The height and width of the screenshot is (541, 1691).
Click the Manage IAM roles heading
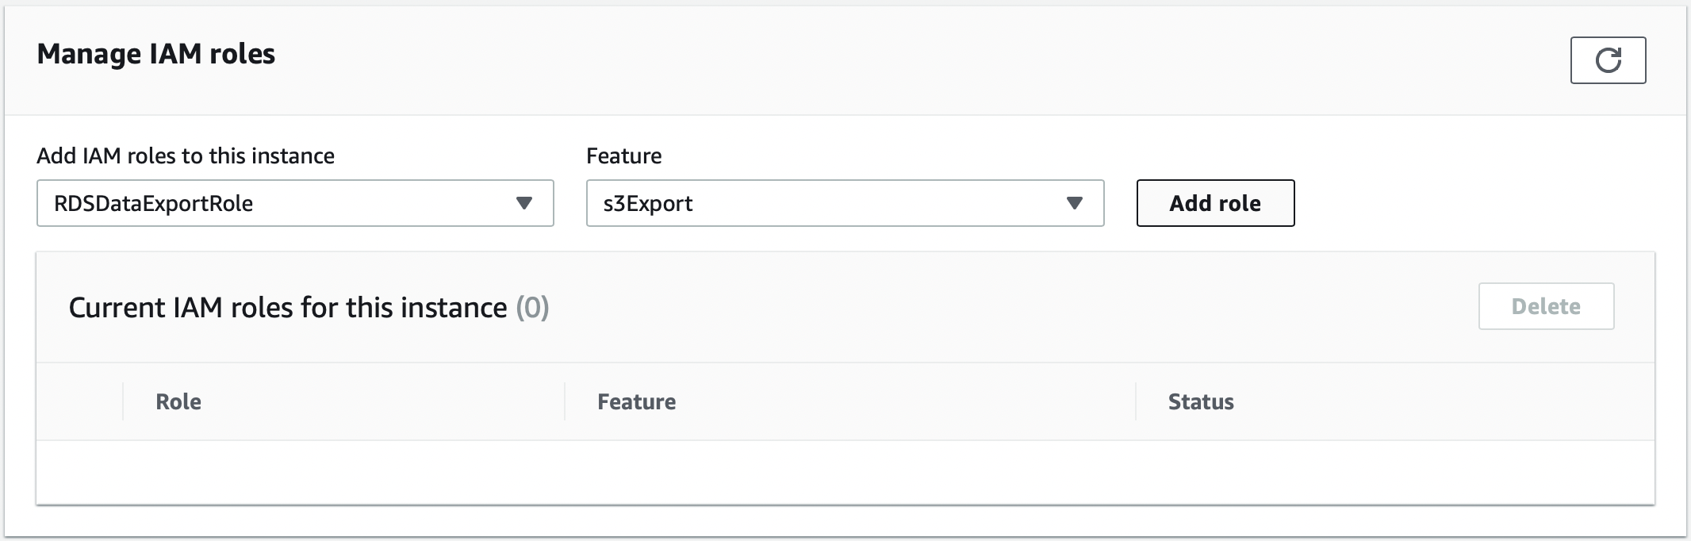pyautogui.click(x=156, y=54)
